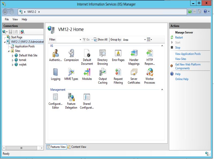Viewport: 214px width, 159px height.
Task: Collapse the IIS section
Action: point(162,46)
